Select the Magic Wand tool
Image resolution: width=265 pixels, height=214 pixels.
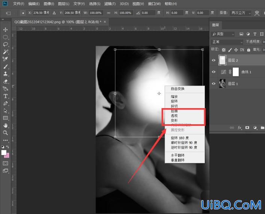coord(5,52)
